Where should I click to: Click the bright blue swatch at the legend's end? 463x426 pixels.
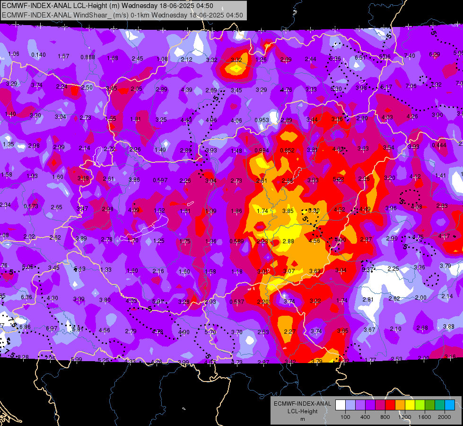(450, 405)
